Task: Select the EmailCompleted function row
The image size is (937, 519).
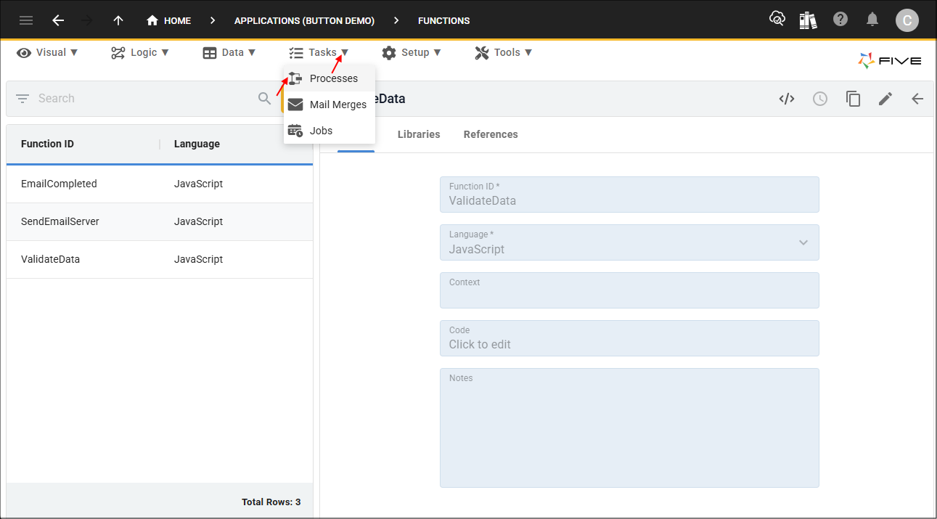Action: (160, 184)
